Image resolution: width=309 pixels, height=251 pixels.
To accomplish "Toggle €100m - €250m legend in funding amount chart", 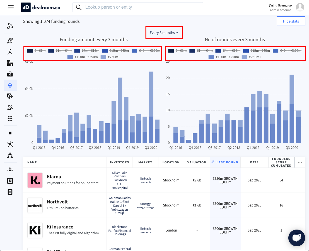I will click(83, 57).
